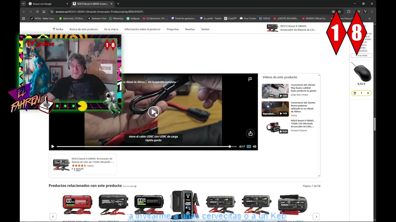Collapse 'Vídeos de este producto' list arrow
Screen dimensions: 396x222
pos(319,75)
